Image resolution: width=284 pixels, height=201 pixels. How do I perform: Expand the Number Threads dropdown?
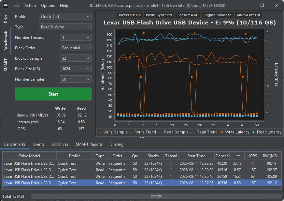[76, 38]
